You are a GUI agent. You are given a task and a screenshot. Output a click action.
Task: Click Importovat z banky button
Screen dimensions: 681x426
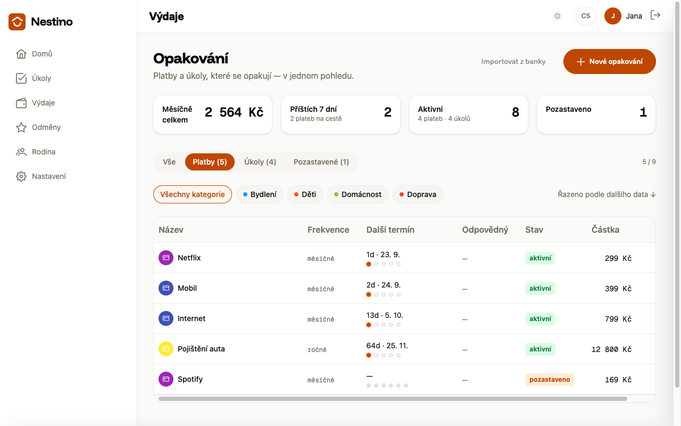[513, 61]
